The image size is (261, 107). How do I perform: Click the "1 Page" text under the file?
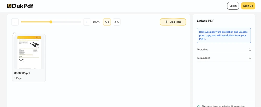[x=18, y=78]
